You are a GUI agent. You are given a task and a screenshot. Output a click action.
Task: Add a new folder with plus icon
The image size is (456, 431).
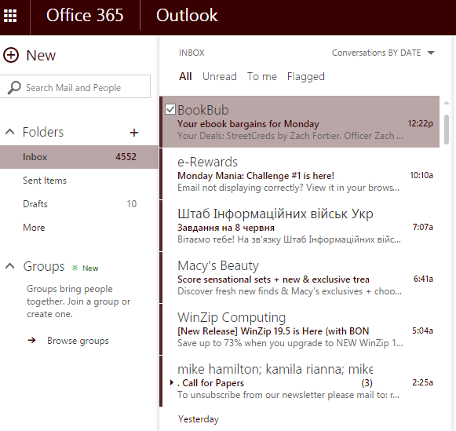[x=133, y=133]
